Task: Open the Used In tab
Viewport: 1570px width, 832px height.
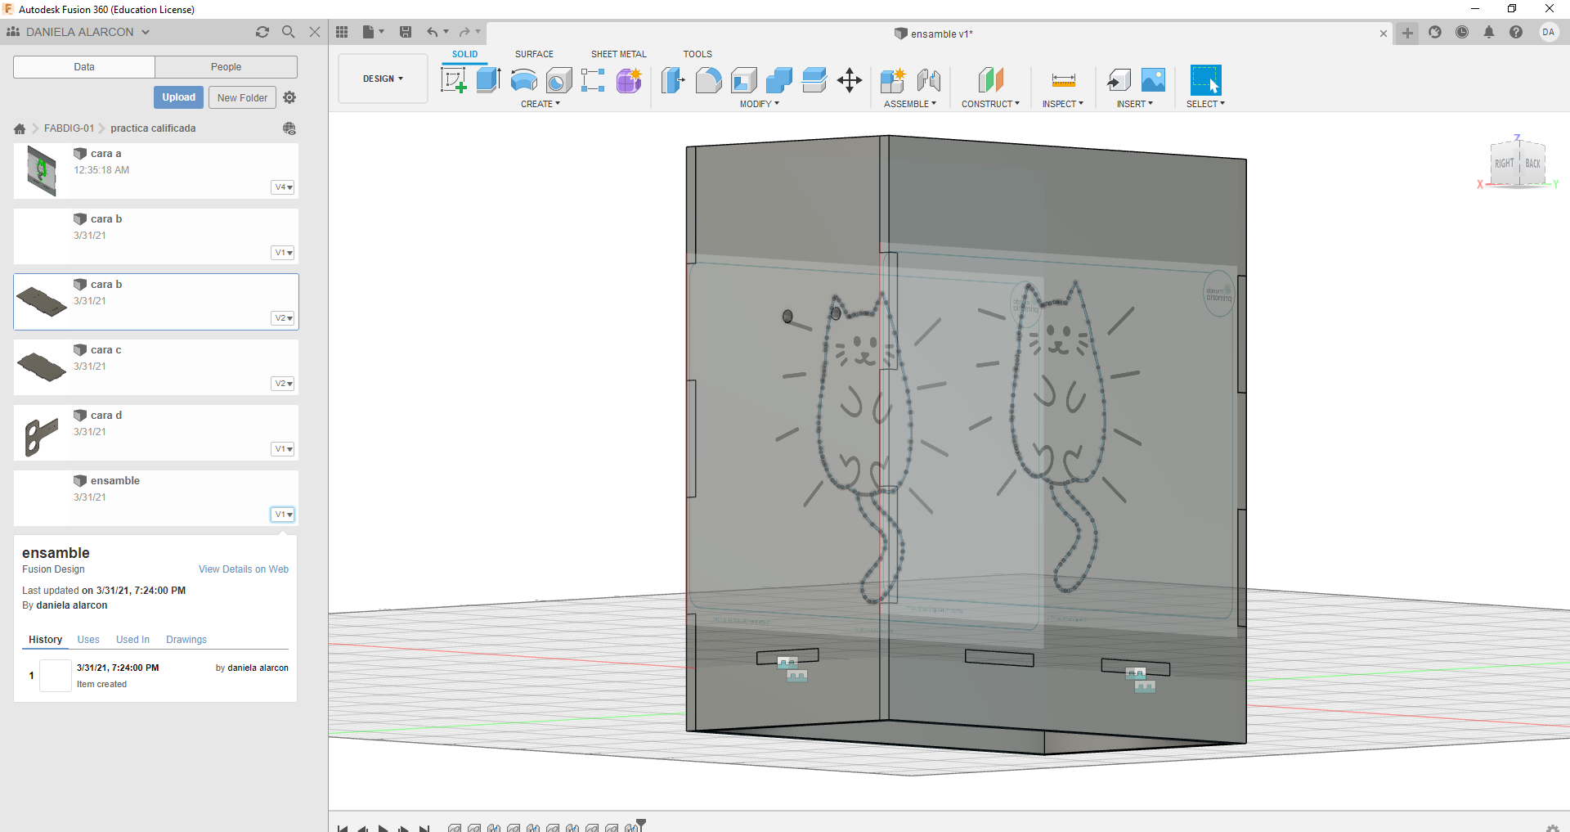Action: tap(132, 640)
